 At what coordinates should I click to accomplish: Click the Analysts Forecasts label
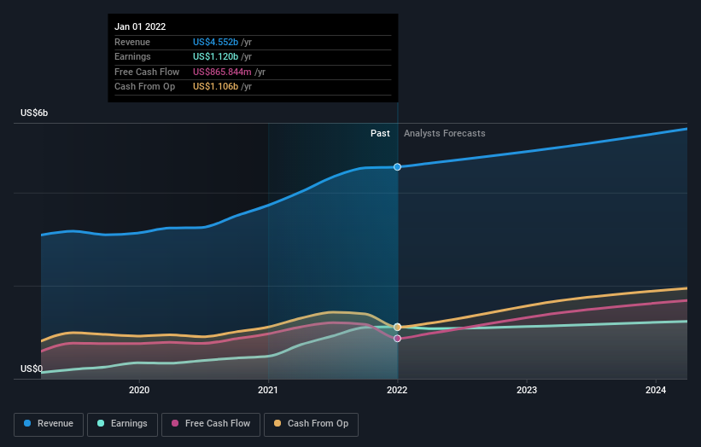[x=444, y=133]
